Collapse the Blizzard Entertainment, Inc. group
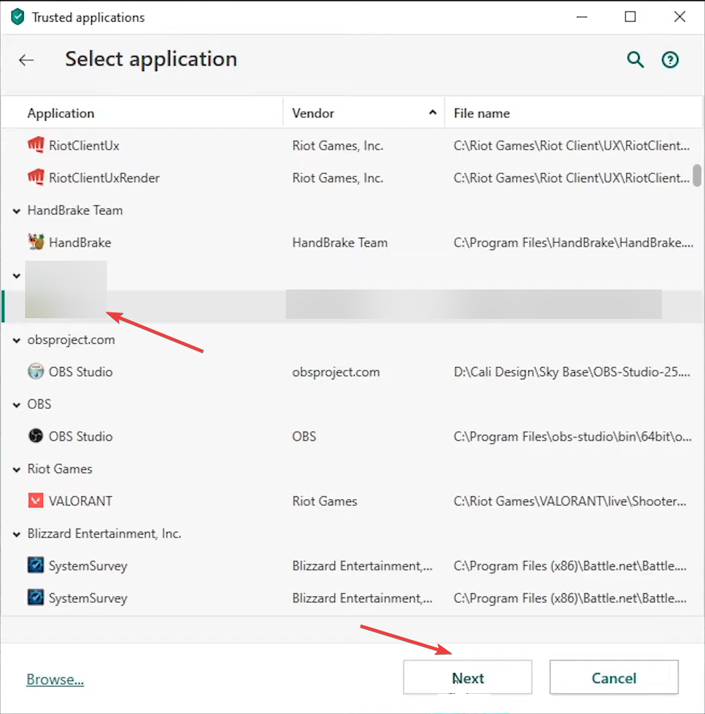The height and width of the screenshot is (714, 705). click(17, 534)
